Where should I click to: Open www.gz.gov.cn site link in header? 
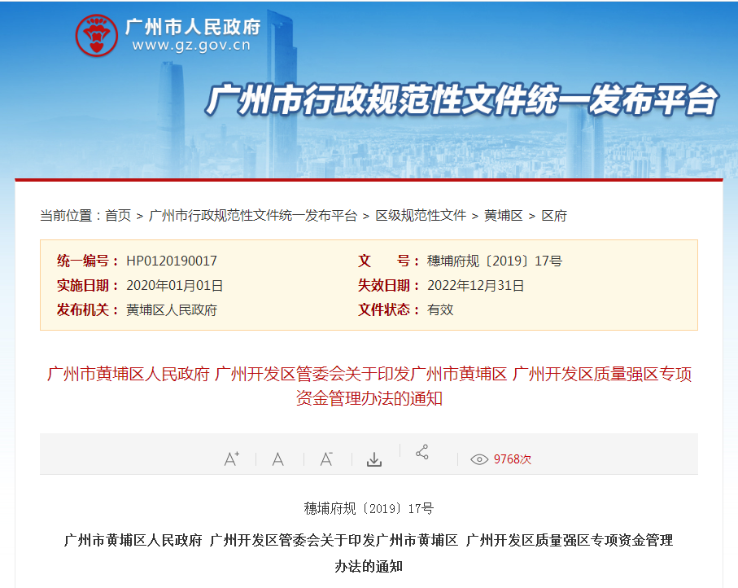coord(191,46)
